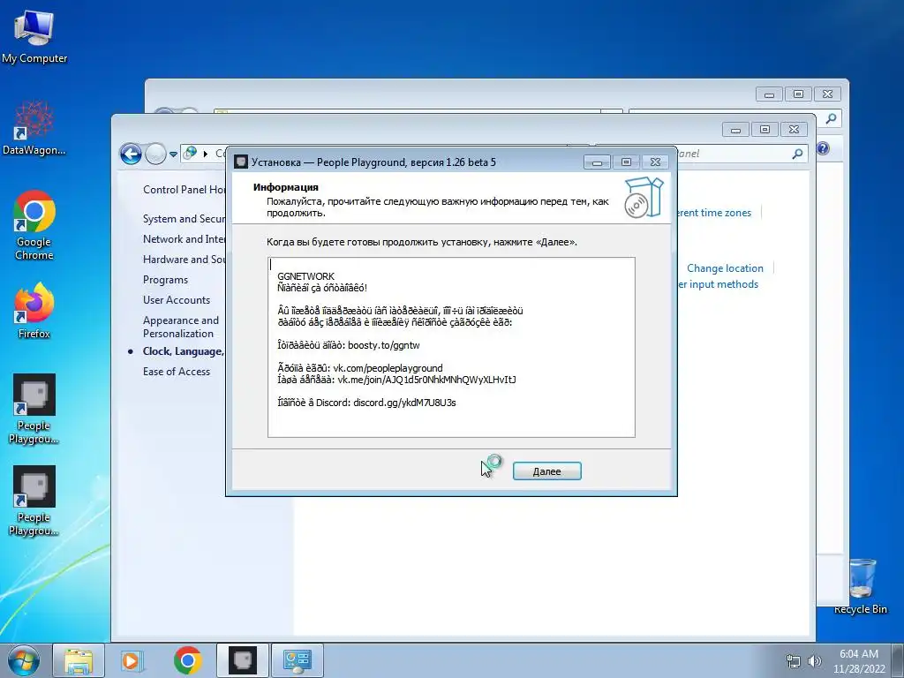Click the input methods link
Image resolution: width=904 pixels, height=678 pixels.
(x=718, y=284)
